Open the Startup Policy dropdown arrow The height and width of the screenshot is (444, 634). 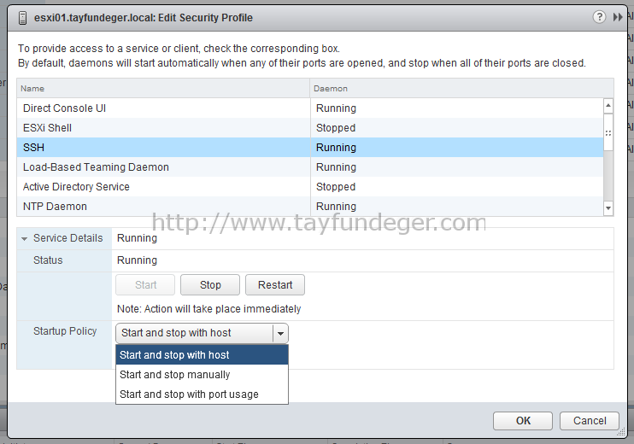click(x=280, y=333)
